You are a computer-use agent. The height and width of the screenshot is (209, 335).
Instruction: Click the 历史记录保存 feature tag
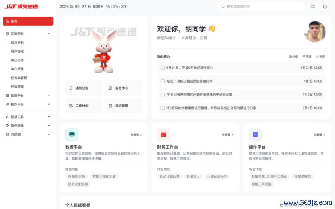point(217,176)
